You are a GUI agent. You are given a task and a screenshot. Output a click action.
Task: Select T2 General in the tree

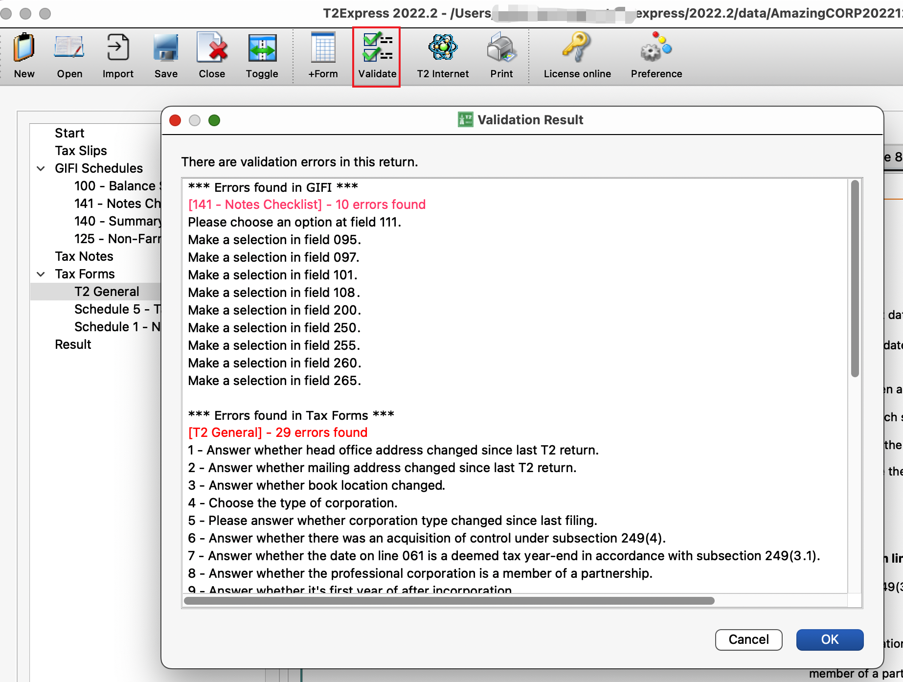[107, 292]
